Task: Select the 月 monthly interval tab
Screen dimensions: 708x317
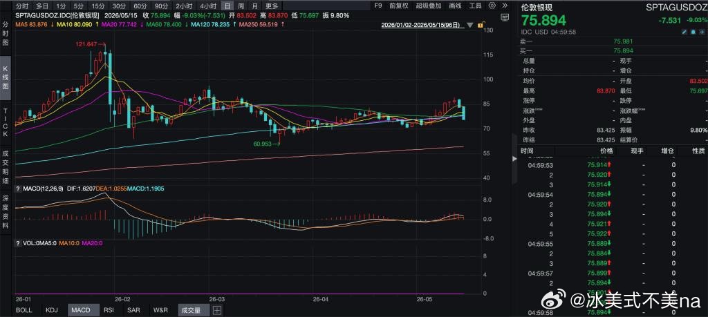Action: (x=256, y=6)
